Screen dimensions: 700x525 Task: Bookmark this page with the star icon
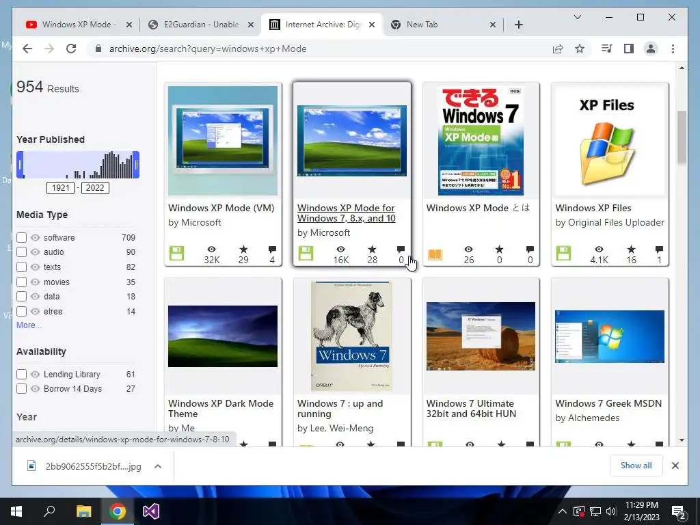(x=580, y=49)
